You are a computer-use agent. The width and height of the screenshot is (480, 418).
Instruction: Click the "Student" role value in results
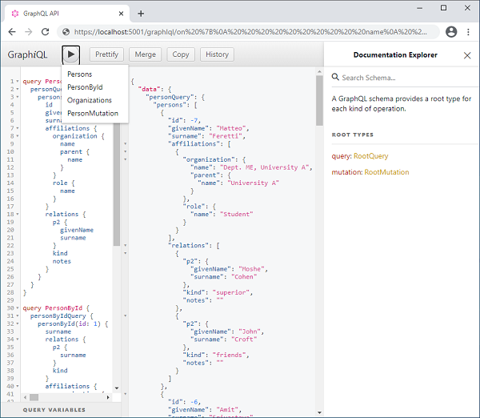click(x=236, y=215)
